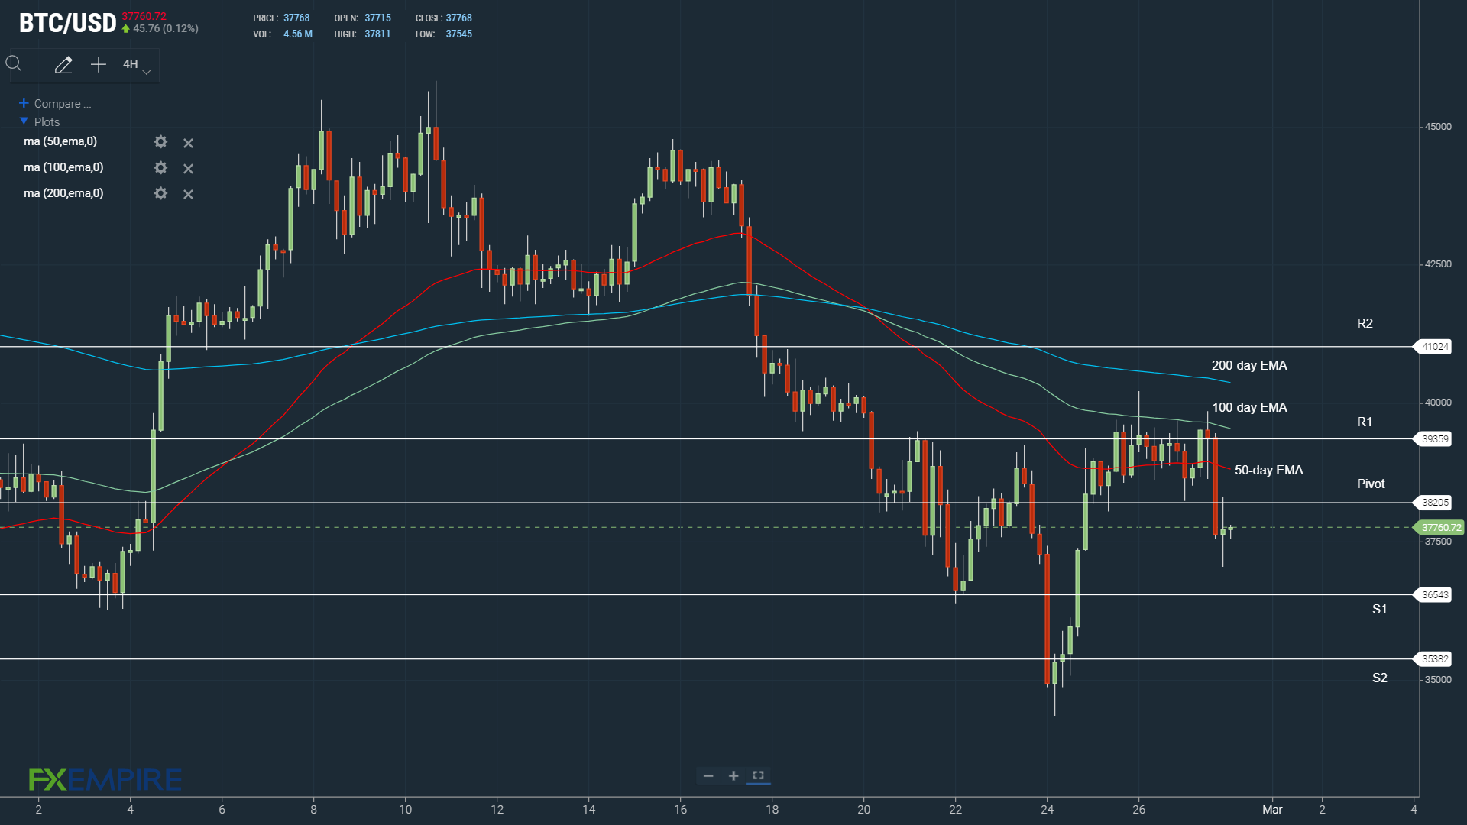
Task: Click the S2 level label
Action: point(1379,678)
